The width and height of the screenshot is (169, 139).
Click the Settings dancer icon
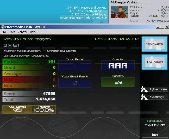click(x=144, y=97)
